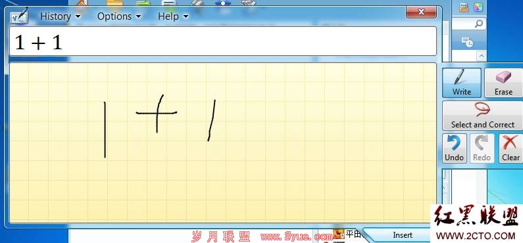Expand the Options dropdown arrow
Image resolution: width=523 pixels, height=243 pixels.
coord(138,16)
